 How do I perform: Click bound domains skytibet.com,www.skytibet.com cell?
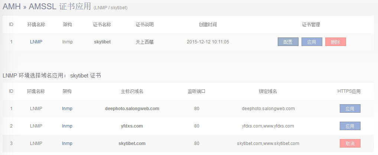(x=268, y=144)
